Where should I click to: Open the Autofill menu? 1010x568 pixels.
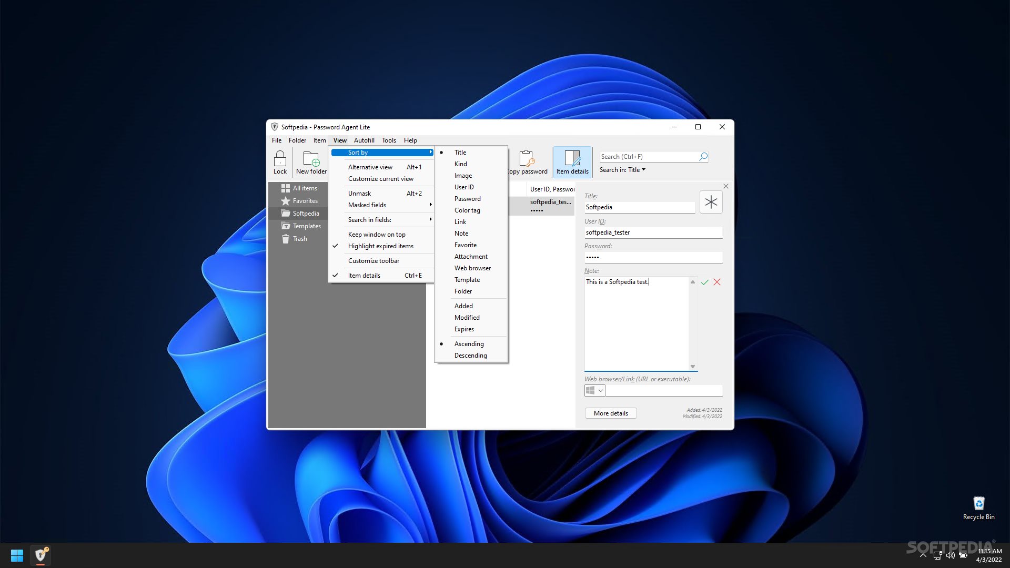[364, 140]
